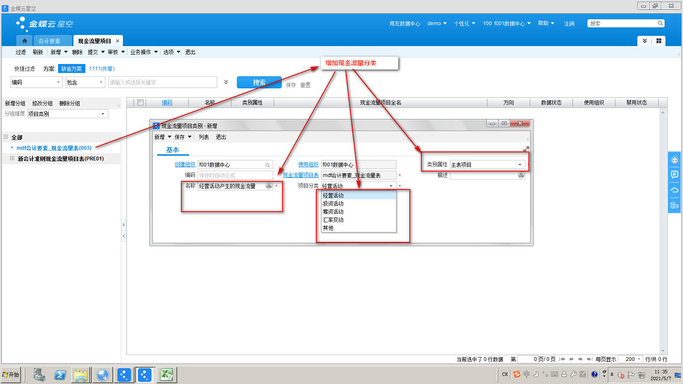Viewport: 683px width, 384px height.
Task: Tick the select-all checkbox in the grid header
Action: (140, 102)
